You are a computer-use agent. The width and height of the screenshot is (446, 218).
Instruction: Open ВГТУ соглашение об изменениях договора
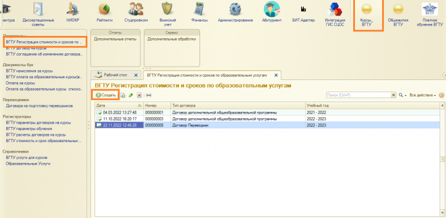click(44, 54)
